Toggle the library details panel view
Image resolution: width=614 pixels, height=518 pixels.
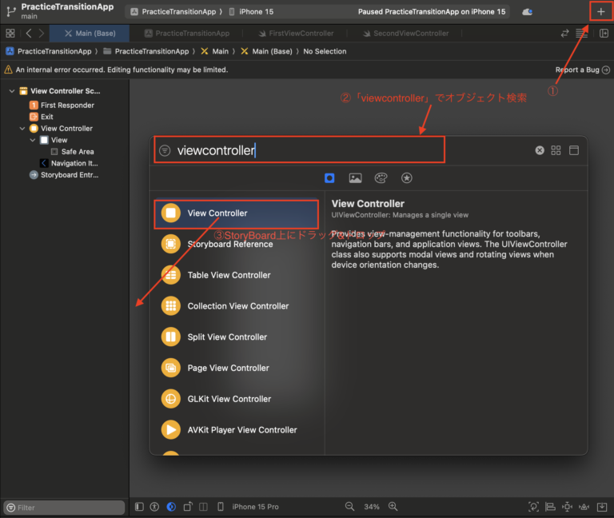[574, 150]
